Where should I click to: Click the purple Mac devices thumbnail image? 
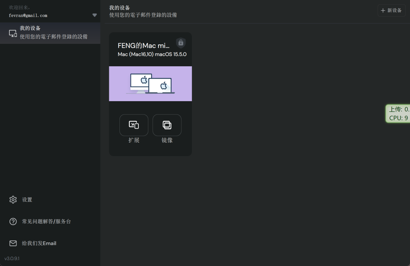point(150,84)
